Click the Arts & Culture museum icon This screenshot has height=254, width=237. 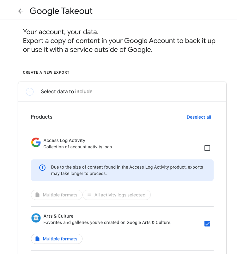[36, 218]
